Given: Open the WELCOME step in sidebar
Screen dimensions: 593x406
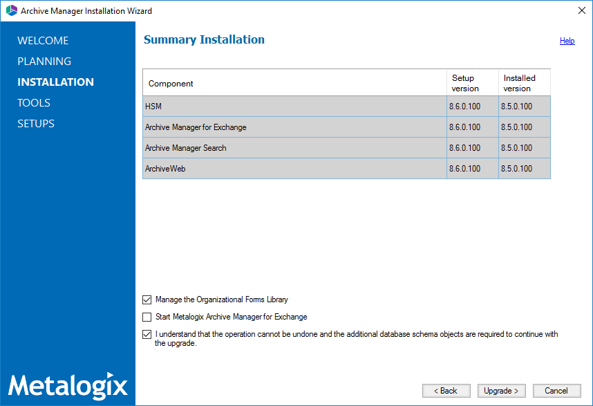Looking at the screenshot, I should point(43,41).
